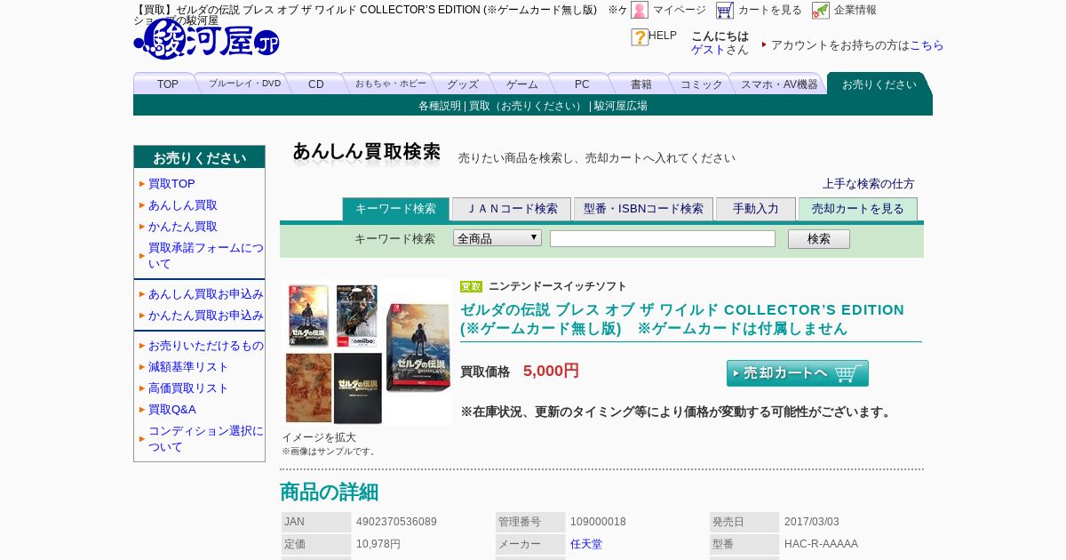Open 減額基準リスト link
The height and width of the screenshot is (560, 1066).
tap(188, 367)
